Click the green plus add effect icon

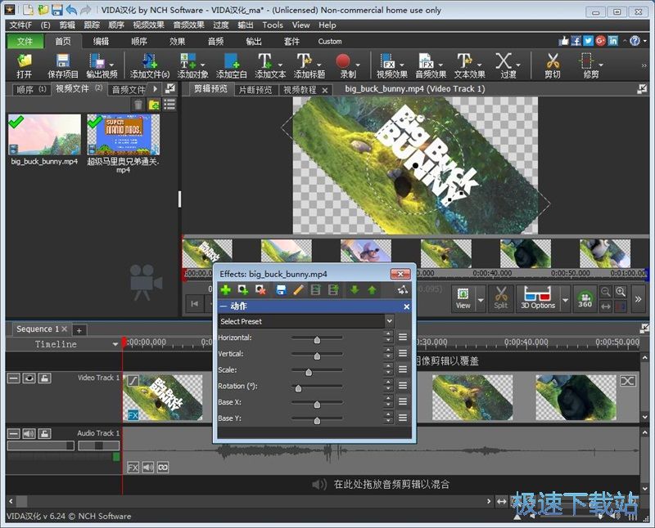(x=226, y=290)
